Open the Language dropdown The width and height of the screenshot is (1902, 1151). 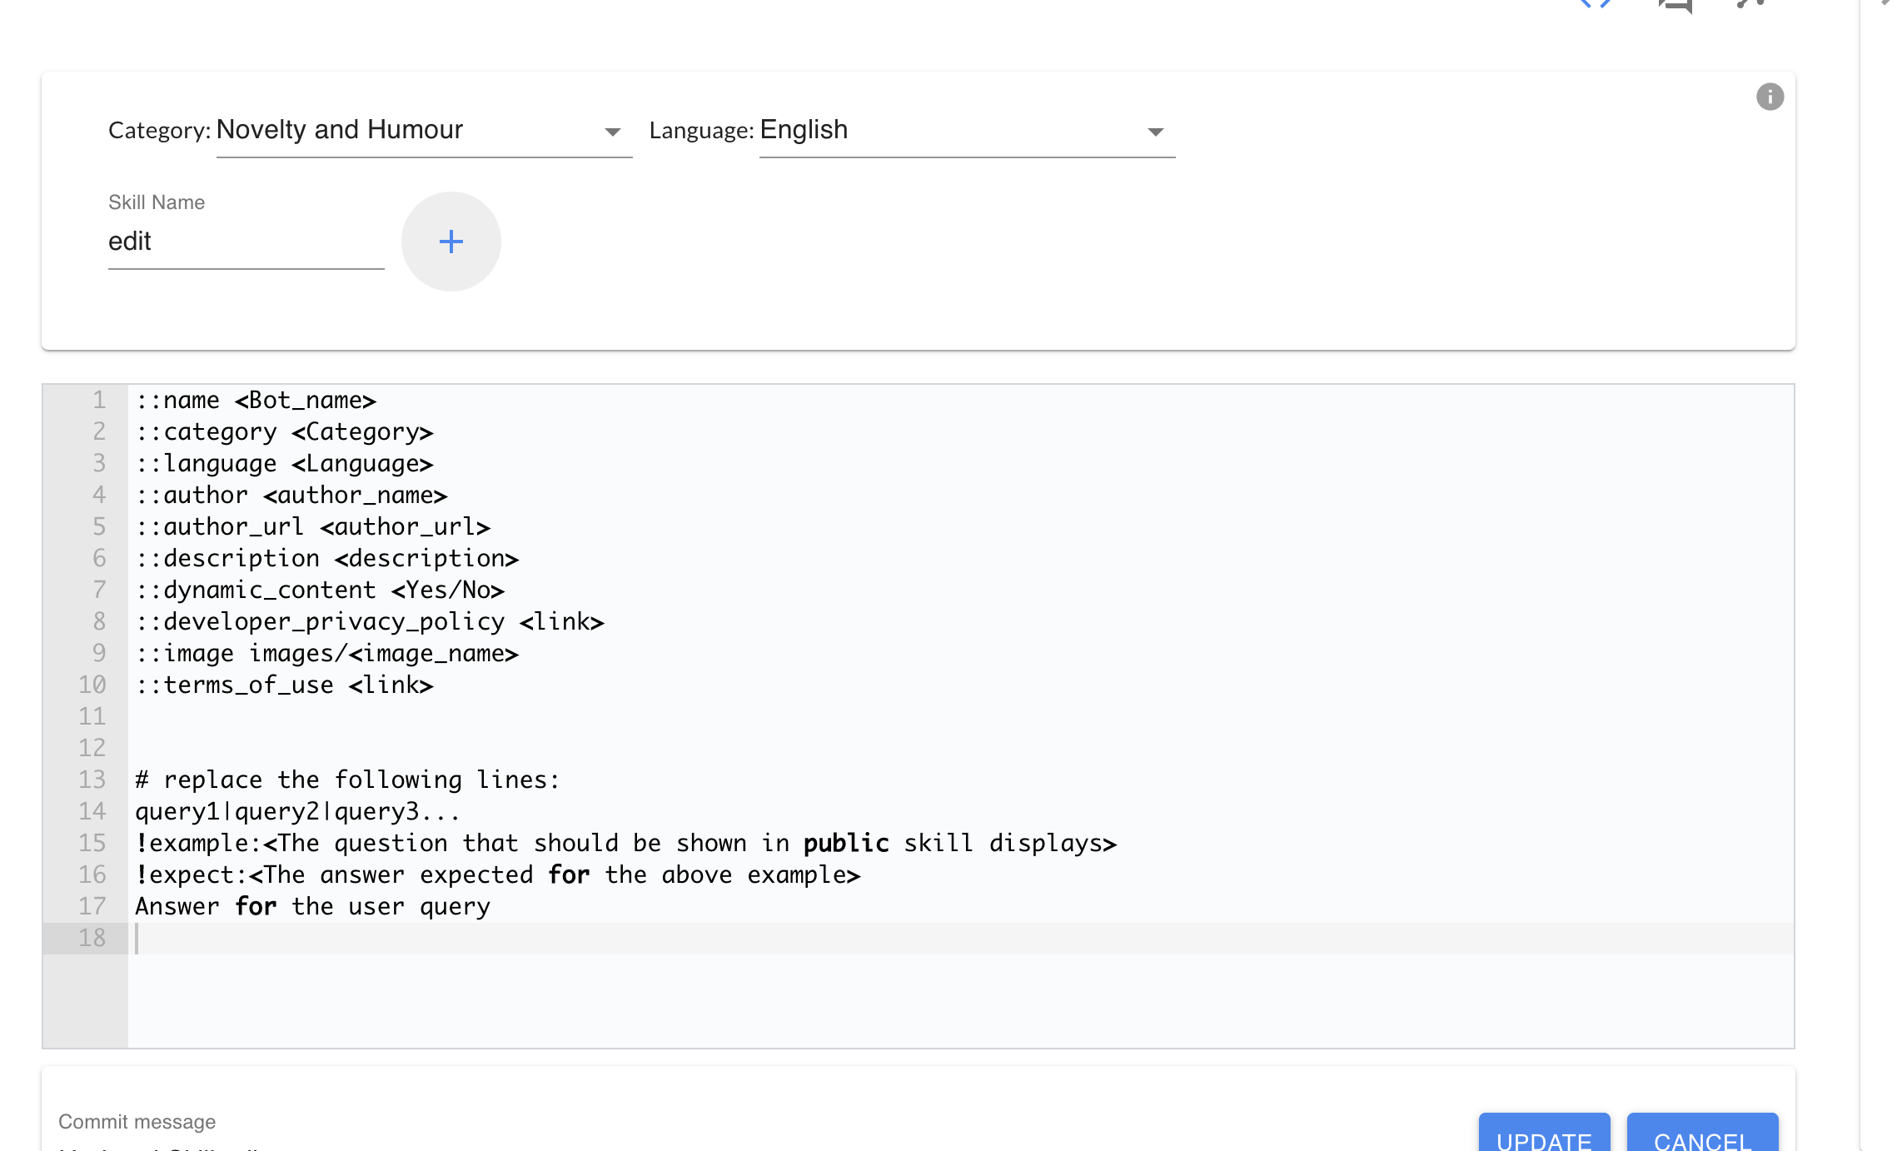coord(958,131)
